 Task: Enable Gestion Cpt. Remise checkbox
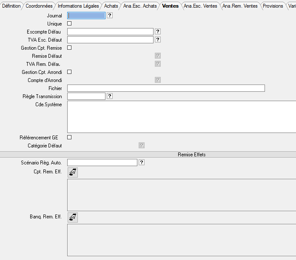point(70,48)
